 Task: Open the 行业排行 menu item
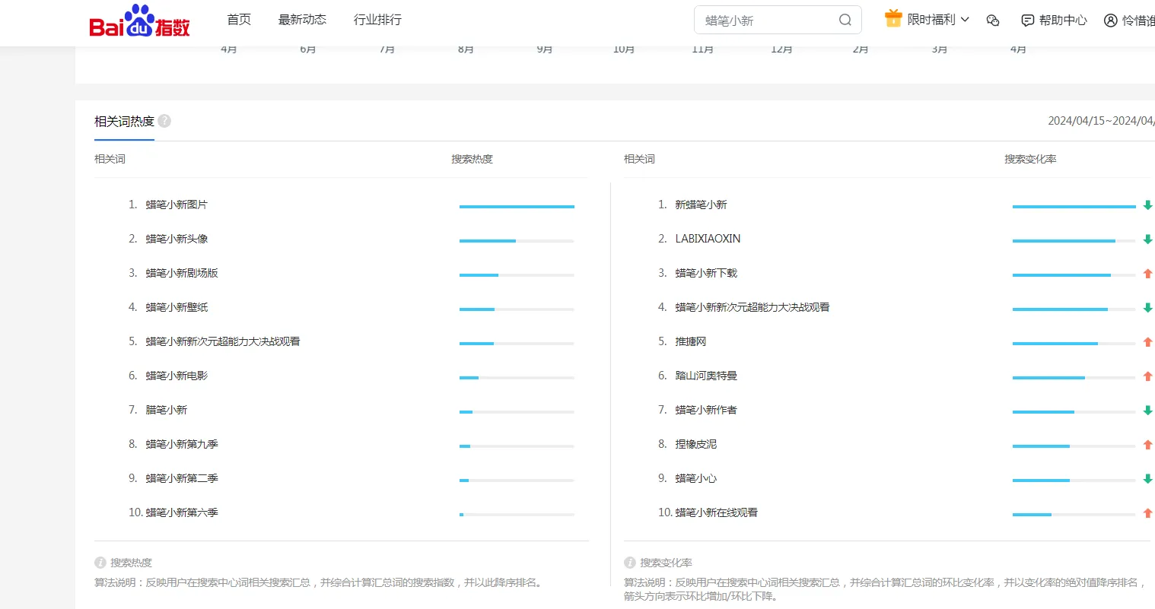coord(377,20)
